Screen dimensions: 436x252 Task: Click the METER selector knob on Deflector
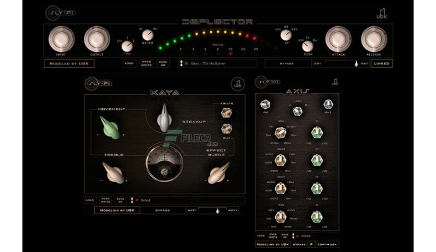coord(148,35)
